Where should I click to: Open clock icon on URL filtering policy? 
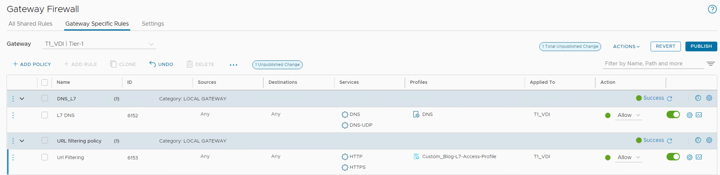tap(698, 140)
